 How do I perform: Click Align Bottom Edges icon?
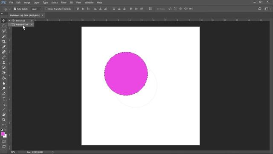point(88,9)
